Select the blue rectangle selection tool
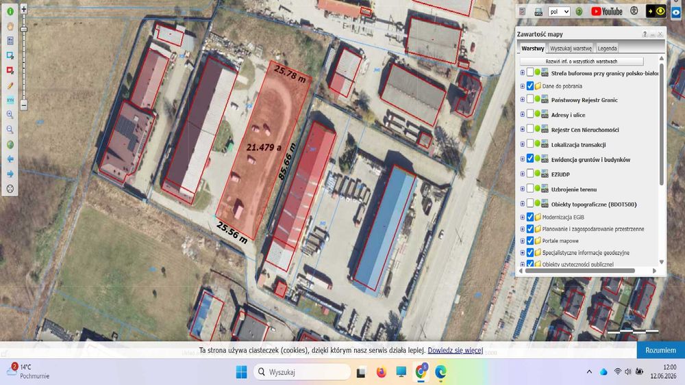Image resolution: width=685 pixels, height=385 pixels. click(x=10, y=56)
